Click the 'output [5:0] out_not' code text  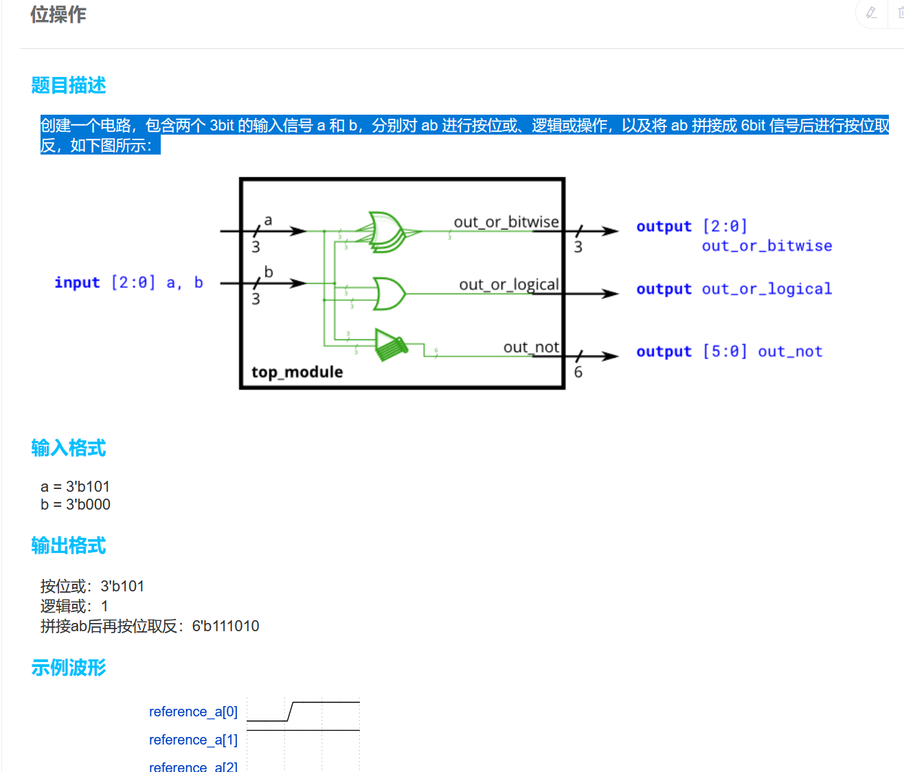(729, 352)
